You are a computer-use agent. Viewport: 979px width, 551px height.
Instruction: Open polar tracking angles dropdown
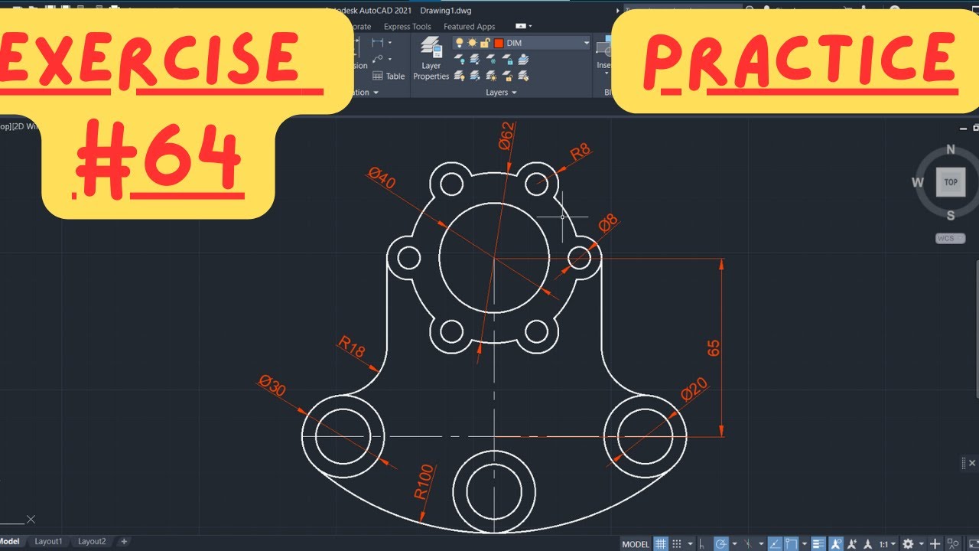tap(734, 544)
